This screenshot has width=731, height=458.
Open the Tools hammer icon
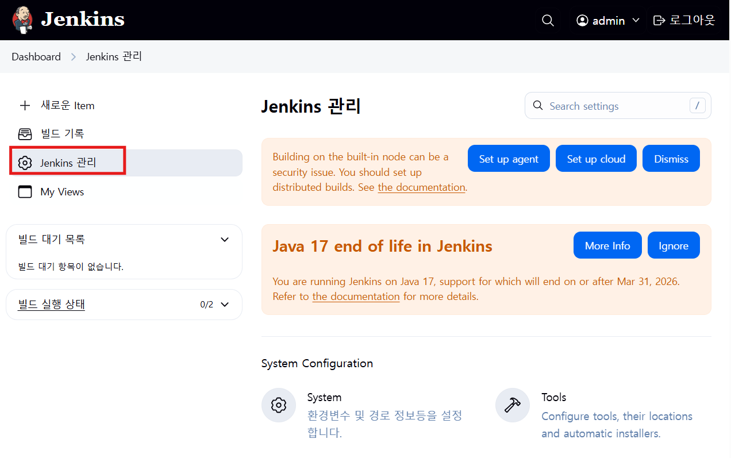tap(513, 405)
